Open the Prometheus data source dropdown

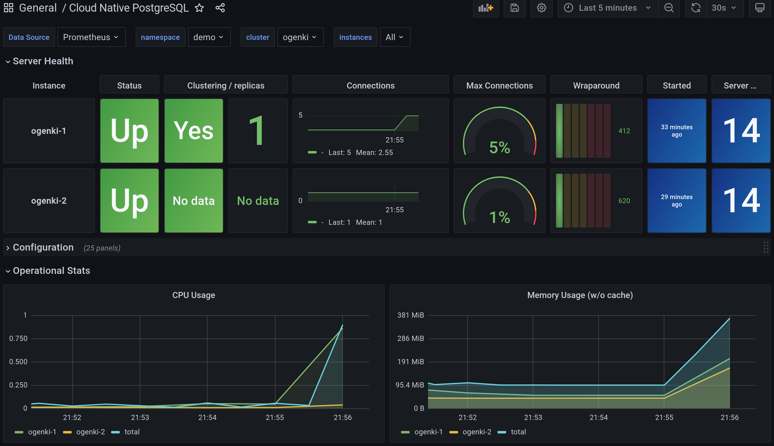91,37
